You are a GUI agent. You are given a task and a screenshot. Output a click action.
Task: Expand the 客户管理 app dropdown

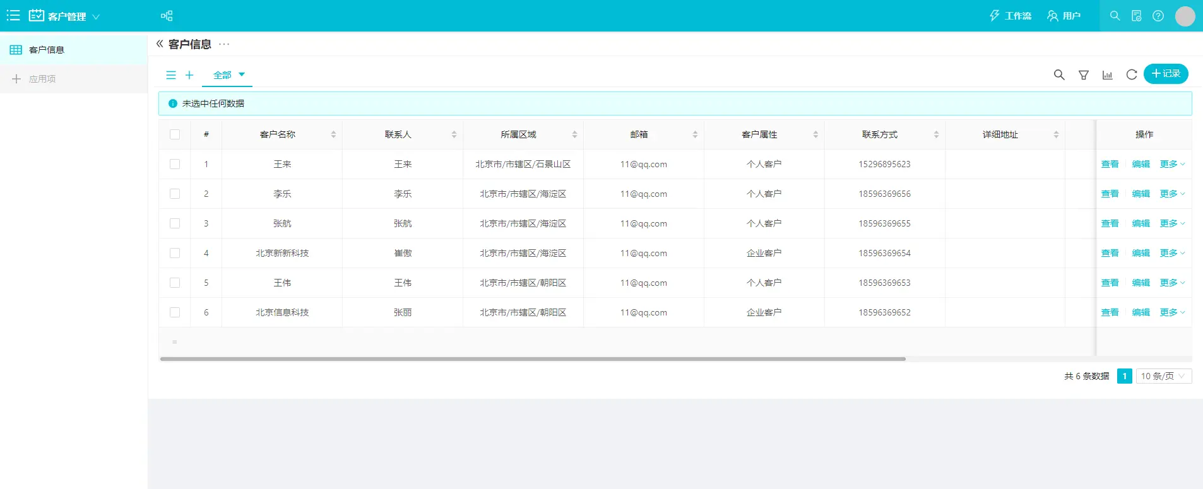click(x=96, y=16)
